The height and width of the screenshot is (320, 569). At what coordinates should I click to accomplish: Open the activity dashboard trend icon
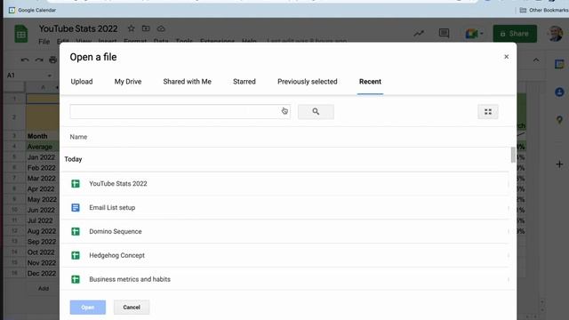419,34
